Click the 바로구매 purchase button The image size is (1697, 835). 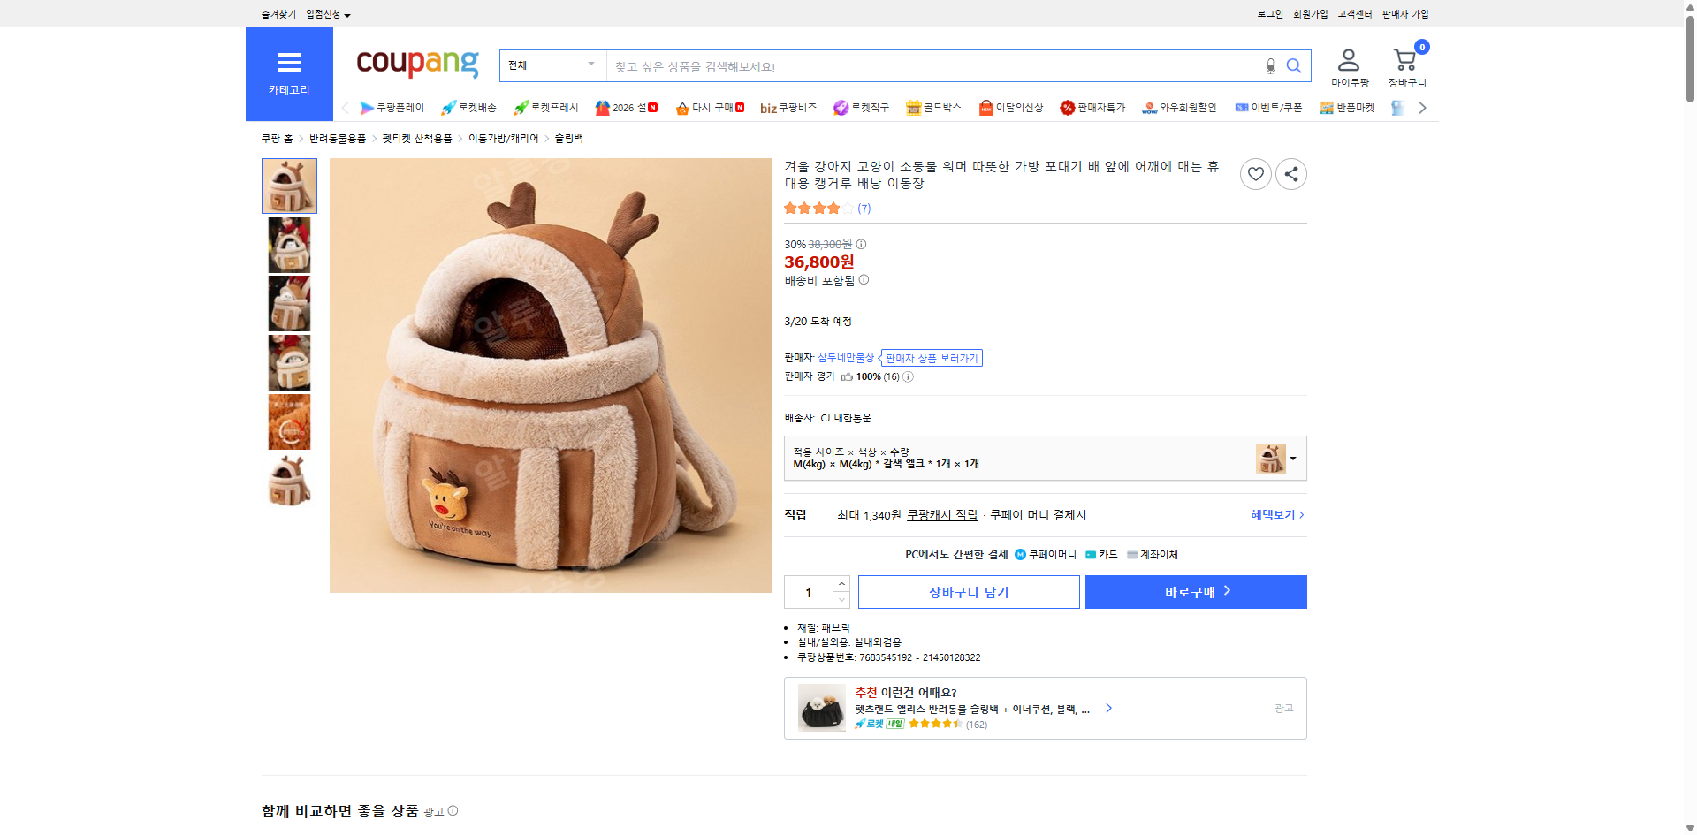1195,591
